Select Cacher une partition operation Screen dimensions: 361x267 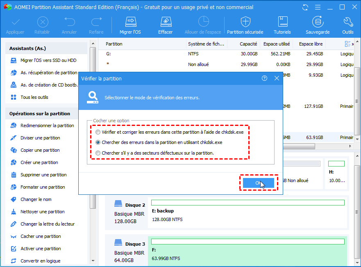[x=36, y=236]
